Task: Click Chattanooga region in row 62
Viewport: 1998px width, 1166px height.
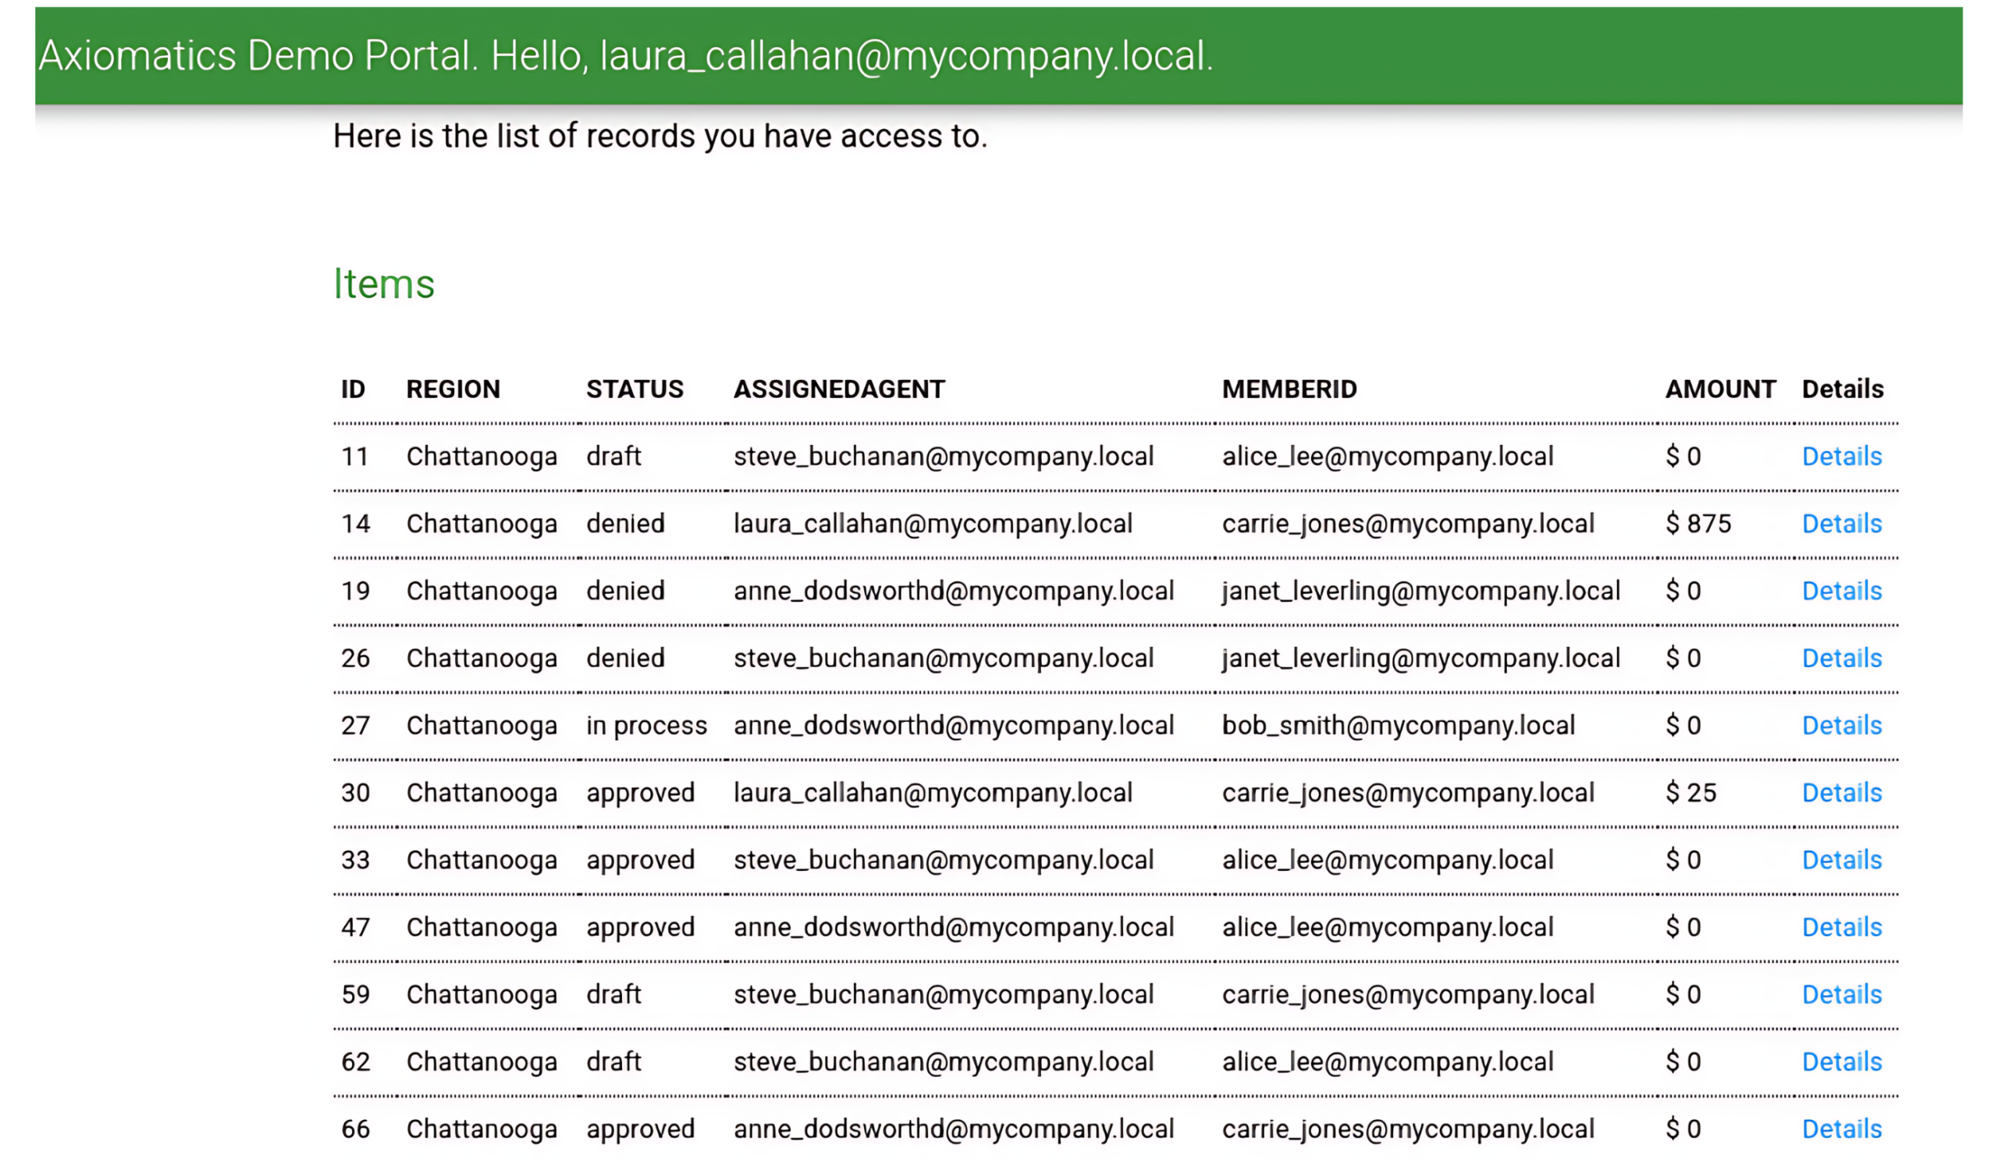Action: point(482,1063)
